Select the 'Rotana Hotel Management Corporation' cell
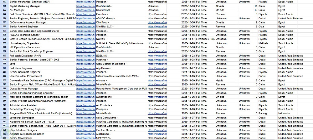Viewport: 313px width, 140px height. [121, 89]
